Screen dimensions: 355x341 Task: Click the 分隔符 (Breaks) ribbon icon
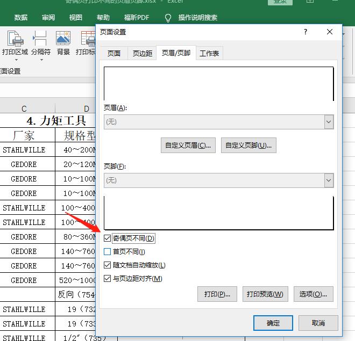[x=40, y=40]
